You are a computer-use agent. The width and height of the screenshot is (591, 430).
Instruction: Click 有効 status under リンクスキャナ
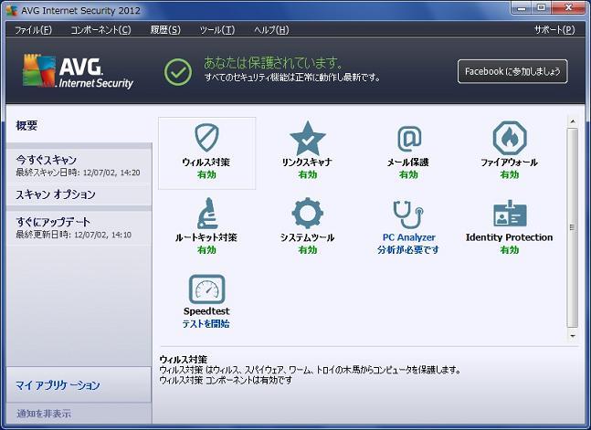coord(308,174)
